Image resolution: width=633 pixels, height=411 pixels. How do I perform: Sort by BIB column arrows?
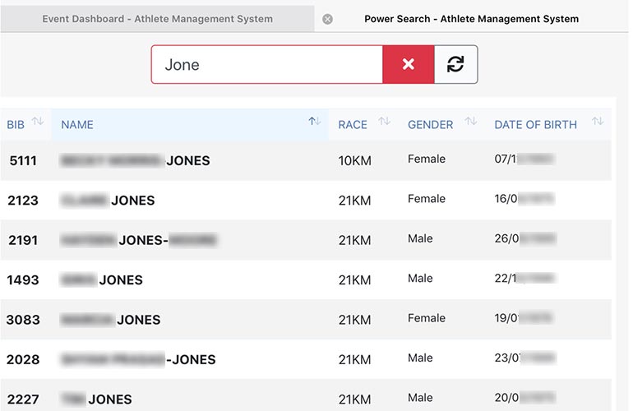tap(38, 122)
